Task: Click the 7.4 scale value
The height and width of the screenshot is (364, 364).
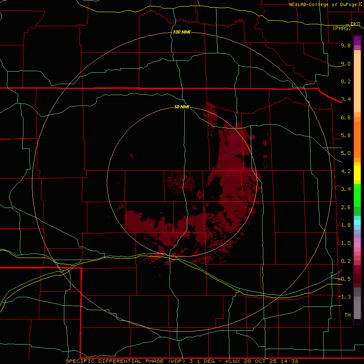Action: 346,99
